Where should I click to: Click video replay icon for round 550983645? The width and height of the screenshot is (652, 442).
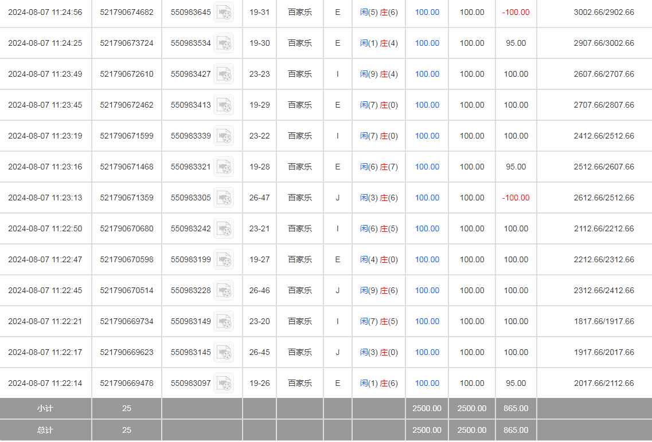coord(224,13)
